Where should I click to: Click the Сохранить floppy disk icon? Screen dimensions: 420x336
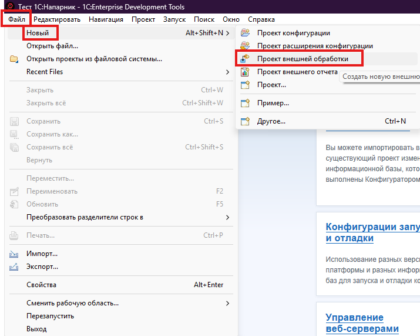14,121
